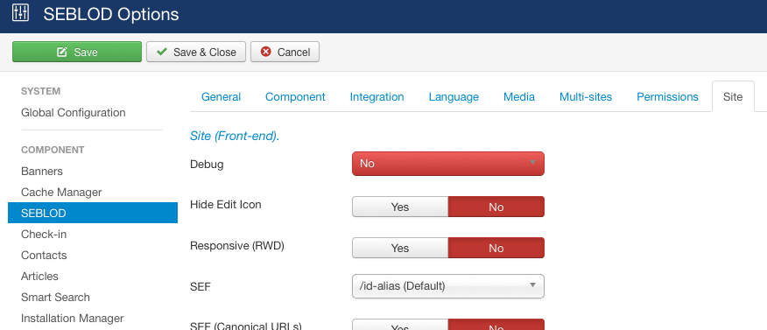The height and width of the screenshot is (330, 767).
Task: Open Cache Manager options
Action: click(x=61, y=193)
